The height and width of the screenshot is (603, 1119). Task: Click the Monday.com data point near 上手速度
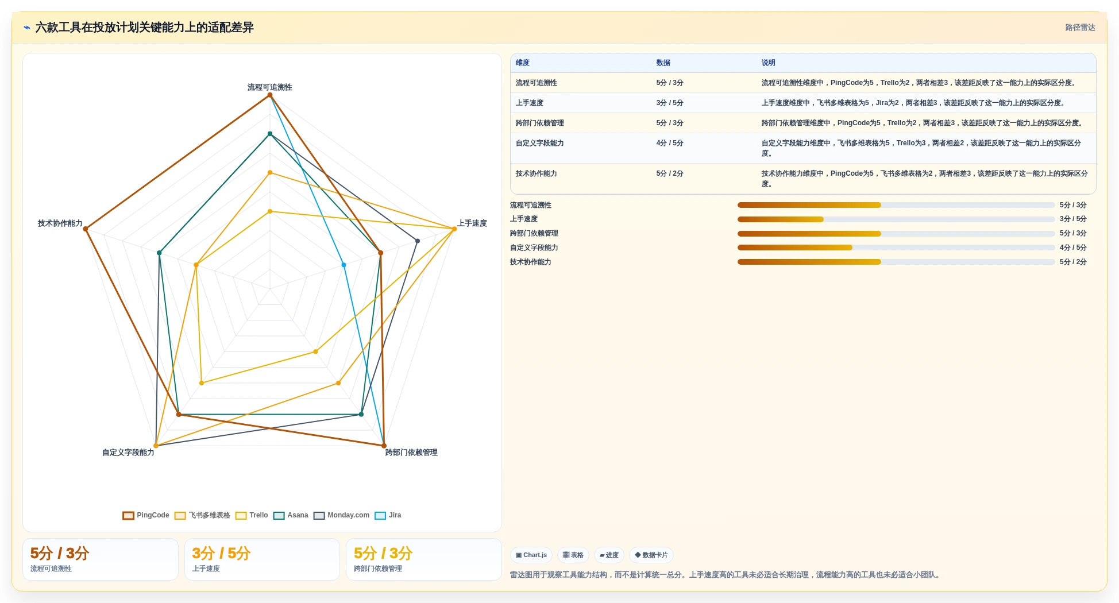[x=418, y=241]
